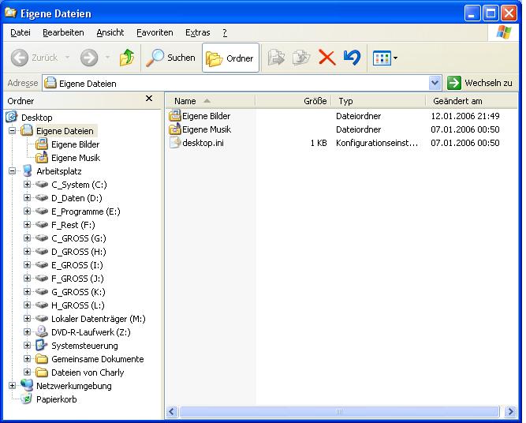526x423 pixels.
Task: Click the G_GROSS (K:) drive icon
Action: 42,292
